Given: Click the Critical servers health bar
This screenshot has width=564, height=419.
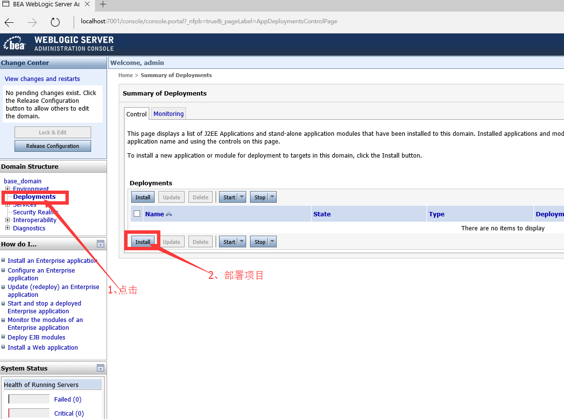Looking at the screenshot, I should (x=29, y=413).
